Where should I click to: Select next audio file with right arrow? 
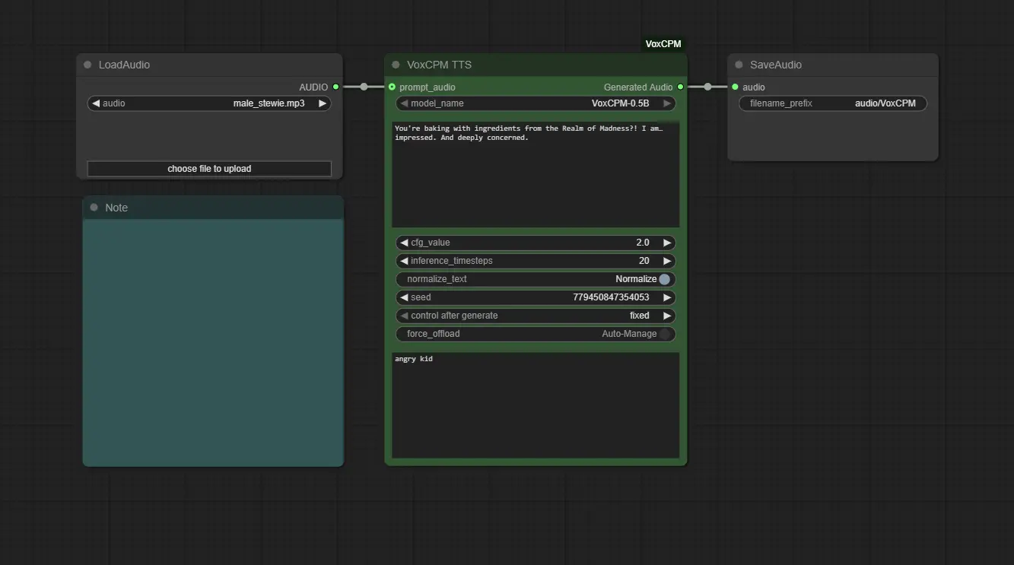[x=323, y=103]
